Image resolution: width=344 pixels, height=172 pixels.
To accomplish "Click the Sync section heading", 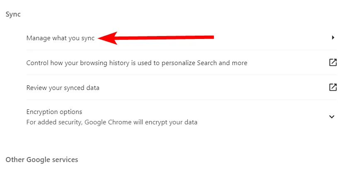I will 13,14.
